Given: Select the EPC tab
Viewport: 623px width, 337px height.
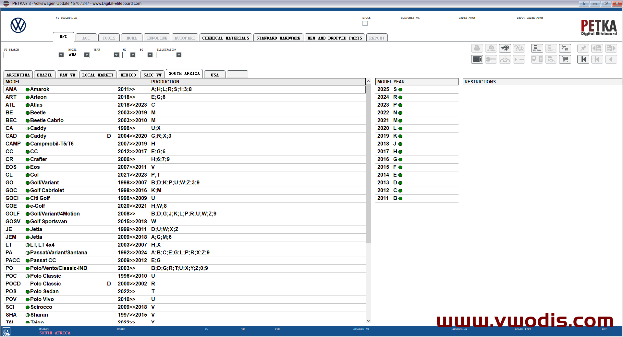Looking at the screenshot, I should (x=64, y=37).
